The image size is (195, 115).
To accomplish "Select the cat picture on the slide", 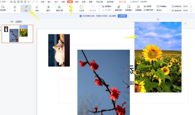I will (x=59, y=50).
